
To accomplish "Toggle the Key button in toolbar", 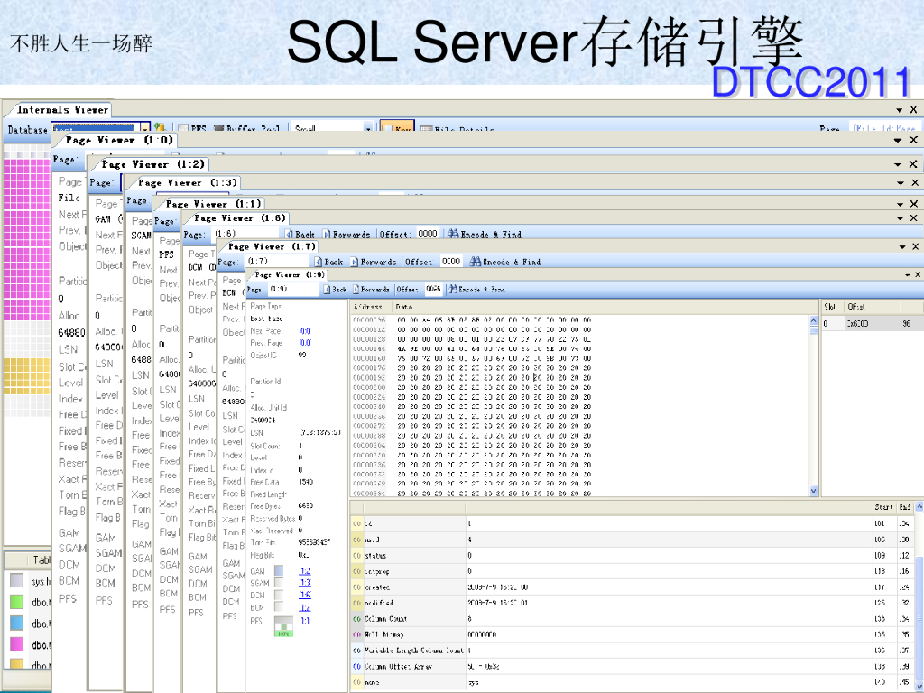I will click(x=392, y=129).
